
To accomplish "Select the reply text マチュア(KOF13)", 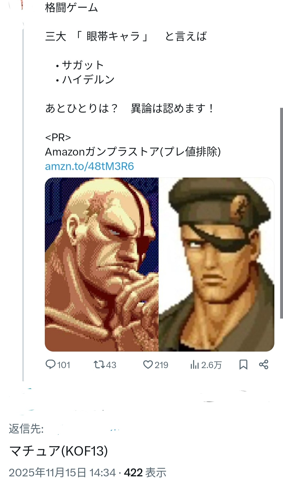I will coord(58,451).
